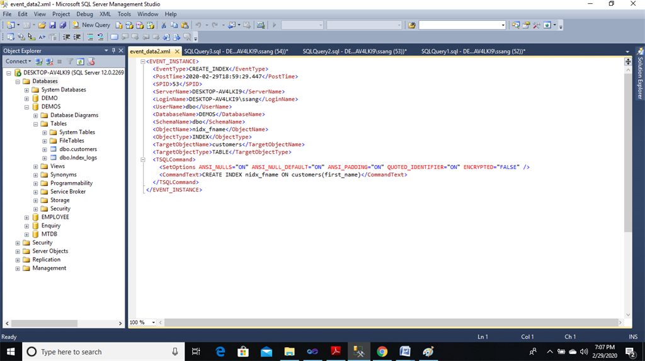Pin the Object Explorer panel
The image size is (645, 361).
[113, 50]
